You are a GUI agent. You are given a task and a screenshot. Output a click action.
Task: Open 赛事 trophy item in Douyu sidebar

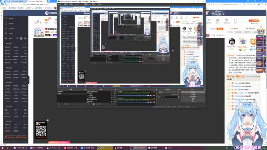point(8,39)
